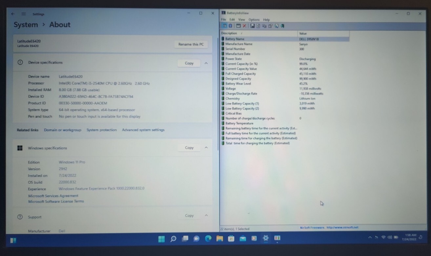Copy the Support information

[x=189, y=215]
